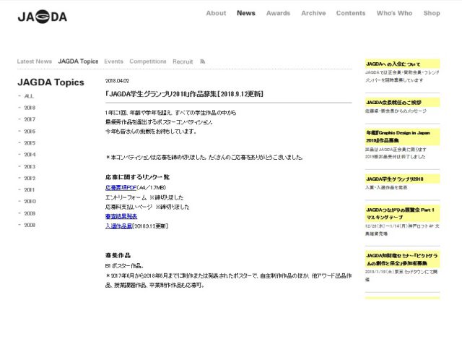Filter topics by year 2010
The height and width of the screenshot is (347, 462).
coord(30,201)
